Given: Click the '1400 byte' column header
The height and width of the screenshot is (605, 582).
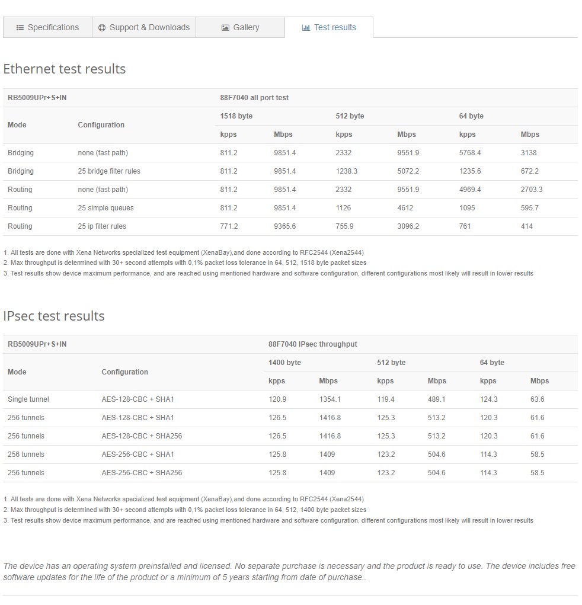Looking at the screenshot, I should click(x=284, y=363).
